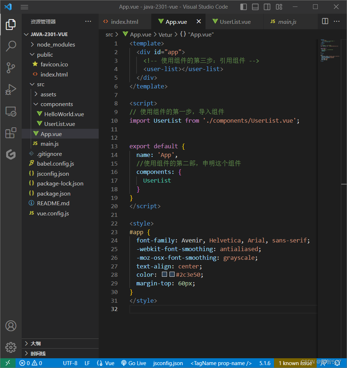The height and width of the screenshot is (368, 347).
Task: Open the Manage gear icon
Action: (10, 347)
